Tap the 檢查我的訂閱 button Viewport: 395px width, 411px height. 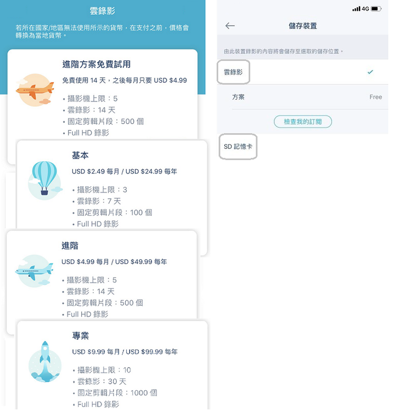coord(303,122)
